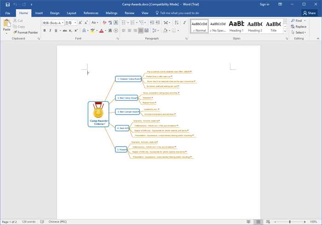The image size is (322, 225).
Task: Click Zoom In plus button
Action: click(x=305, y=222)
